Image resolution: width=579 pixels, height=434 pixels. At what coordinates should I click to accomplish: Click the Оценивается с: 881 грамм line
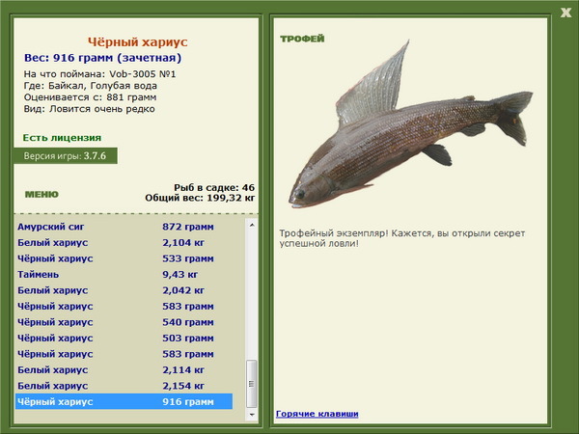click(90, 97)
